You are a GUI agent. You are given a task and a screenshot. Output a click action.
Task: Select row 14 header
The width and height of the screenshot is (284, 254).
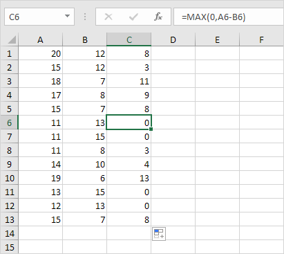(x=9, y=233)
